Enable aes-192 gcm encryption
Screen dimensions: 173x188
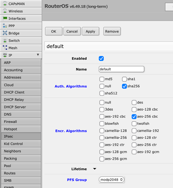pos(134,152)
